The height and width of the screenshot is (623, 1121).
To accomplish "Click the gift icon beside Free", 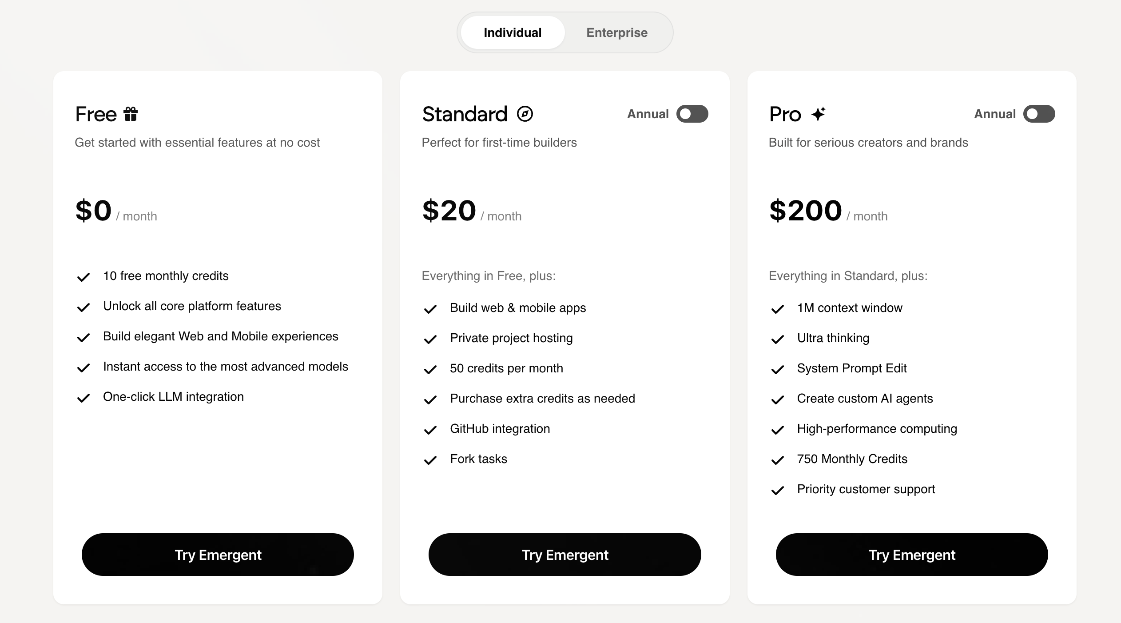I will [x=131, y=114].
